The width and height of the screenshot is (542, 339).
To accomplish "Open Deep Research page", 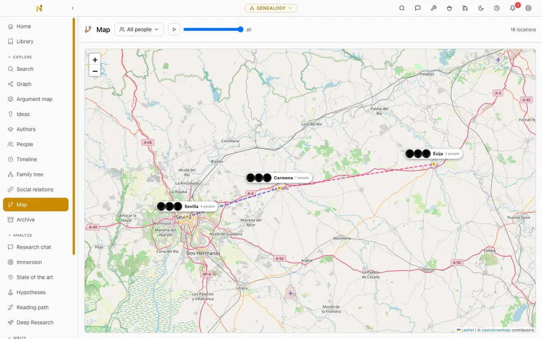I will [x=36, y=322].
